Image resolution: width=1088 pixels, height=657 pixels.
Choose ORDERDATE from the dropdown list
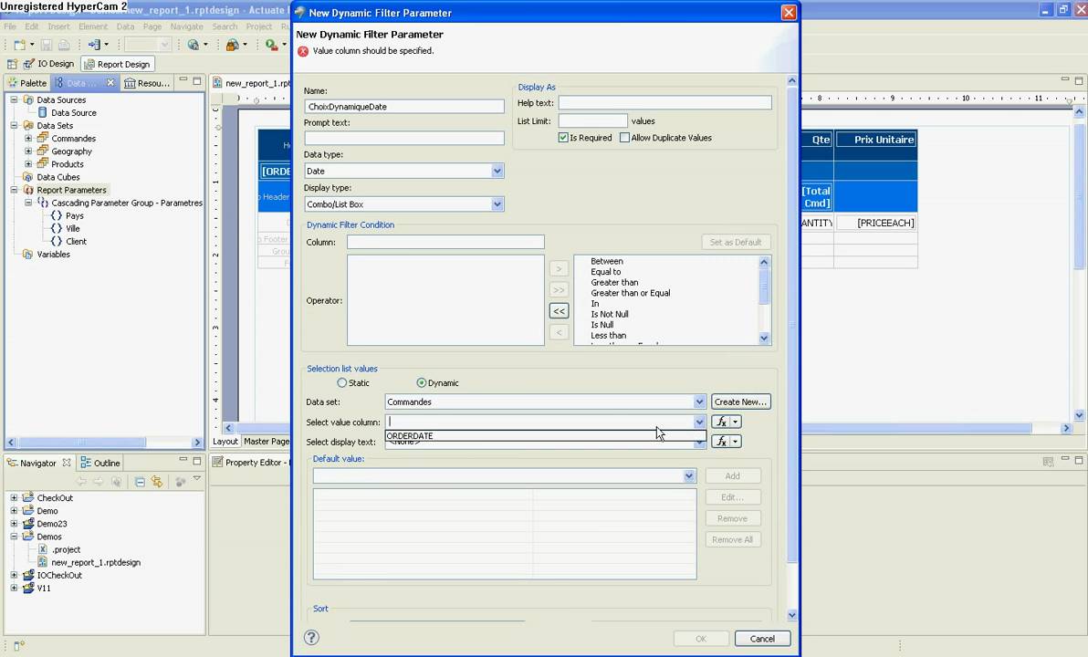pyautogui.click(x=545, y=435)
